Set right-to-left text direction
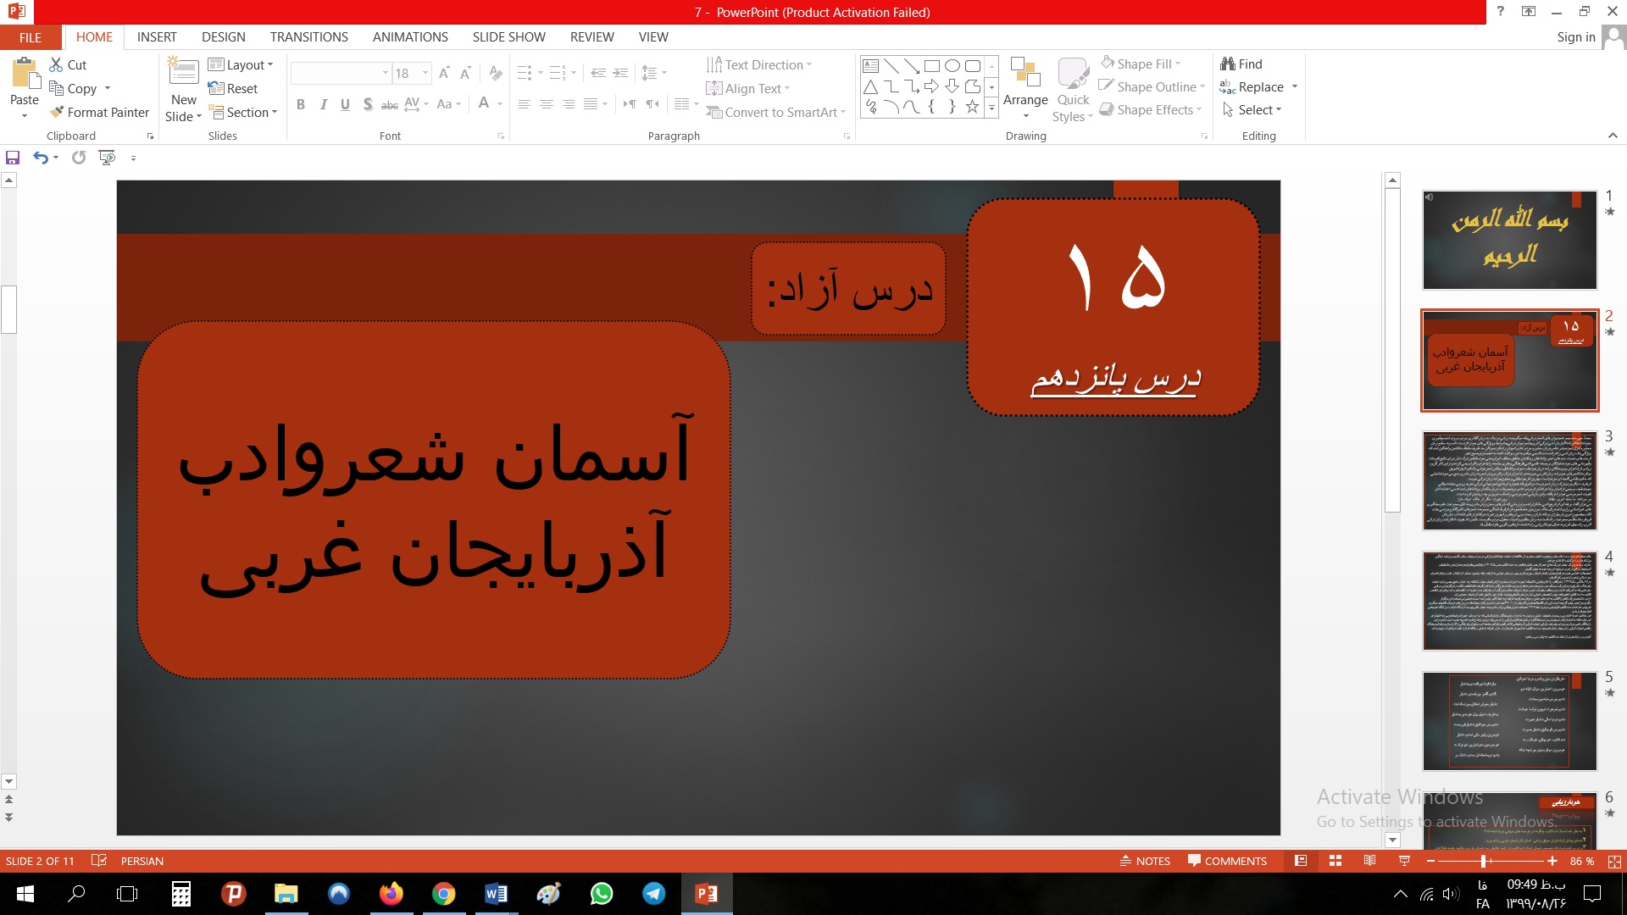Screen dimensions: 1627x915 click(x=652, y=104)
